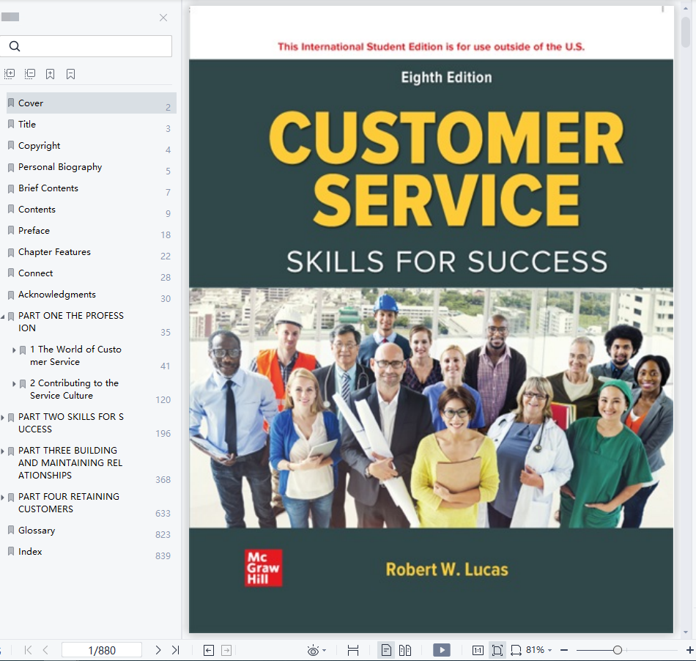
Task: Open 1 The World of Customer Service
Action: (x=75, y=355)
